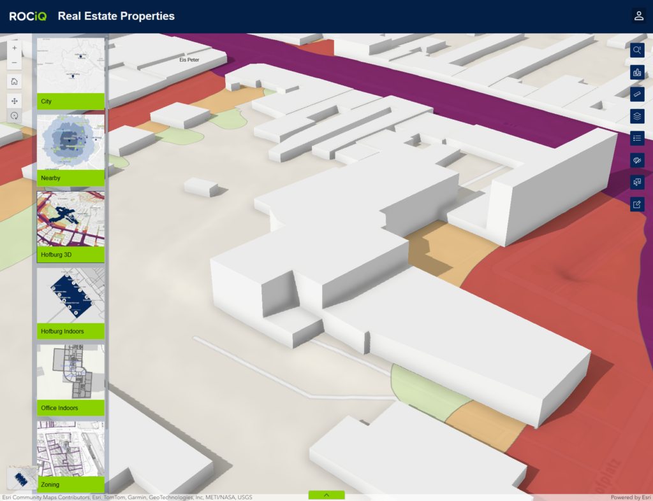Select the Hofburg 3D label
The image size is (653, 501).
pos(56,255)
